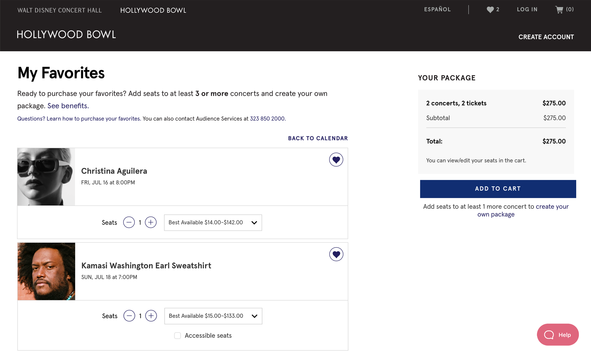Open Best Available $15.00-$133.00 price dropdown
This screenshot has width=591, height=354.
point(213,316)
